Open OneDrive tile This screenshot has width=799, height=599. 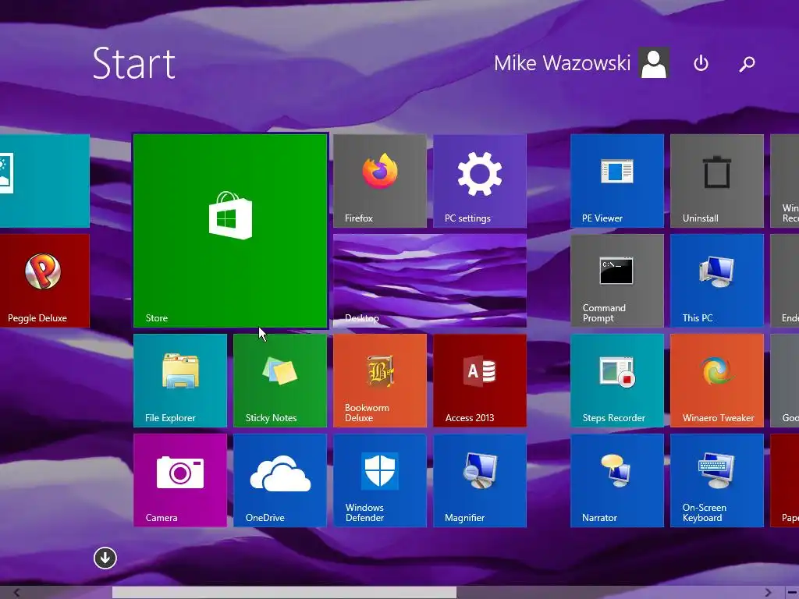pos(280,480)
